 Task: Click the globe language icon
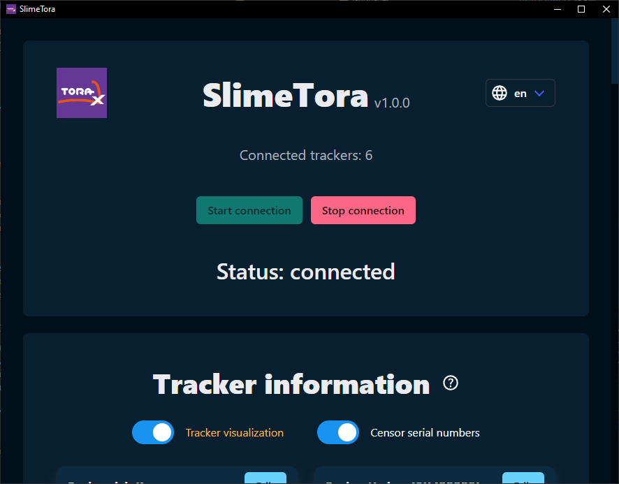point(500,93)
